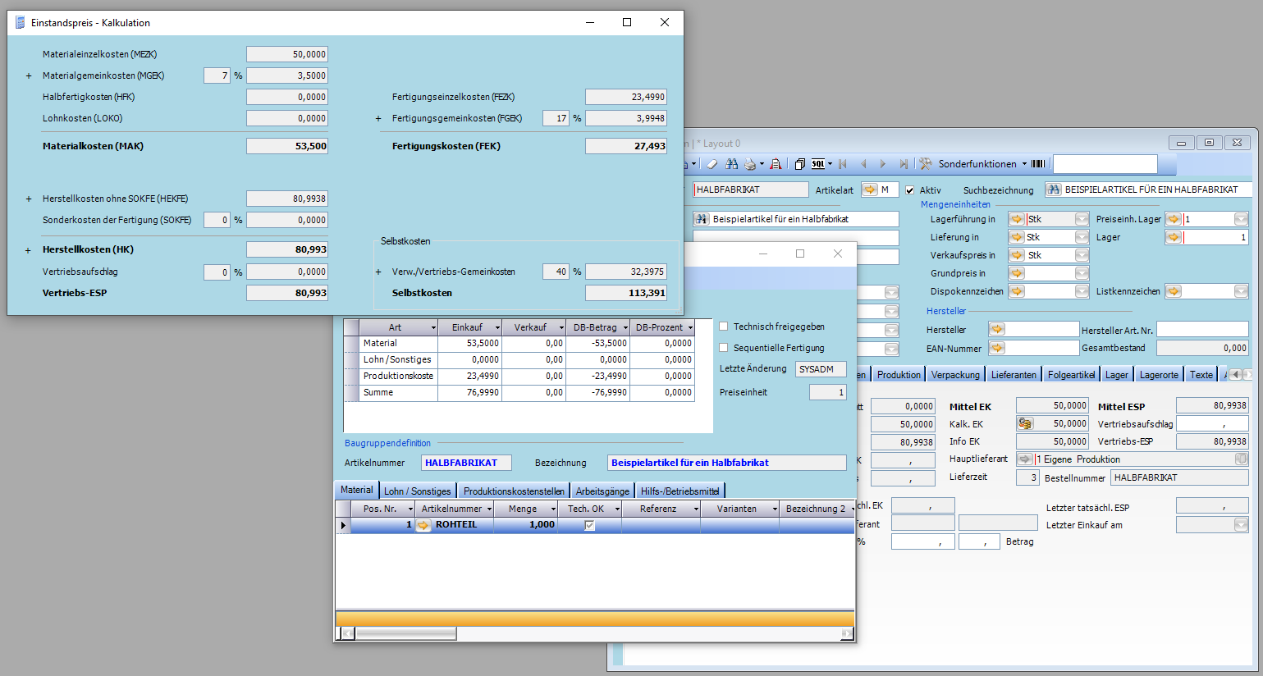Toggle the Aktiv checkbox
Image resolution: width=1263 pixels, height=676 pixels.
(909, 190)
